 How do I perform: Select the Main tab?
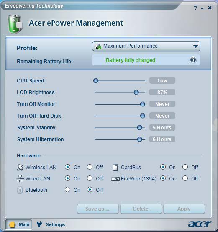[19, 224]
